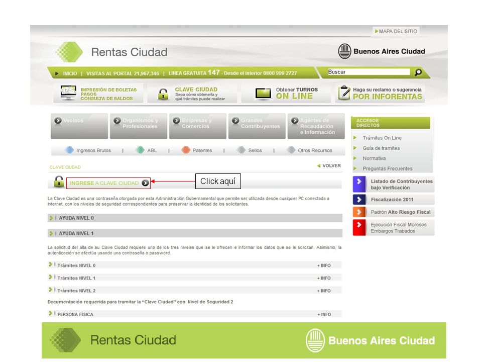
Task: Click the search magnifier icon
Action: 418,72
